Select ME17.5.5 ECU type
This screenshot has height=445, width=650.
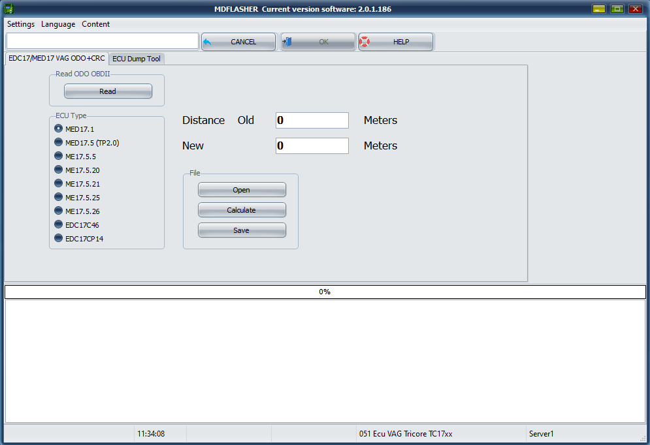click(59, 157)
